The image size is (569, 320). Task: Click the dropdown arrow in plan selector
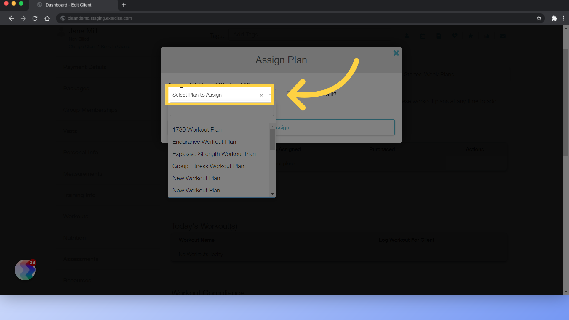coord(269,95)
